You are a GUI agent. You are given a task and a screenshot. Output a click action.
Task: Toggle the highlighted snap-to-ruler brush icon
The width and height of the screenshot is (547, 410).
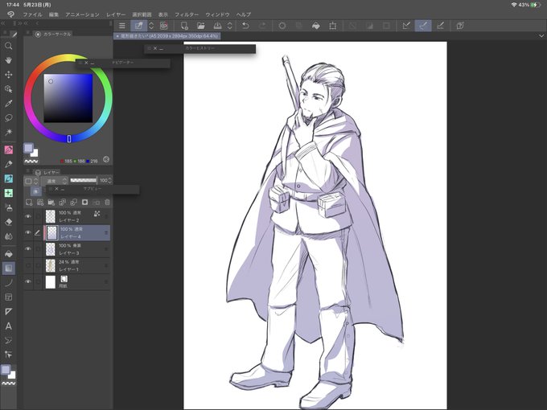[423, 26]
